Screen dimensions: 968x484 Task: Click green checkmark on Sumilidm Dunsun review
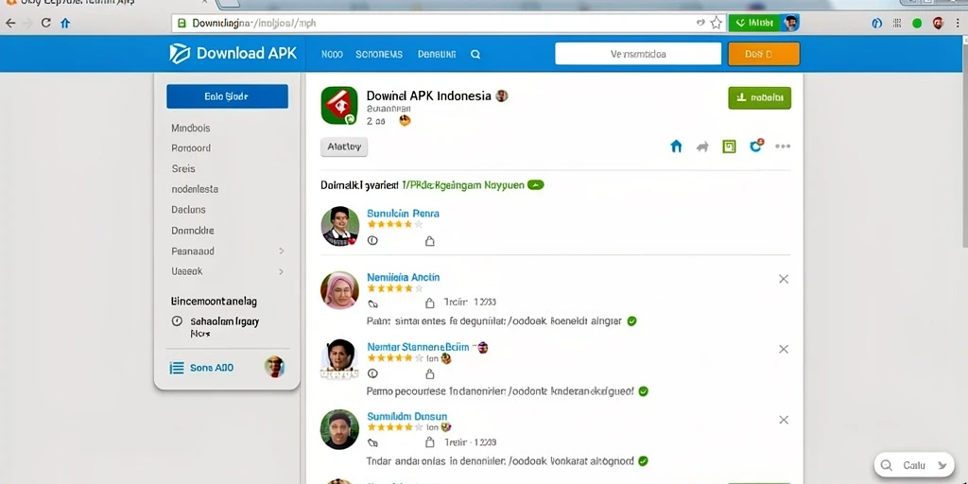pos(643,460)
